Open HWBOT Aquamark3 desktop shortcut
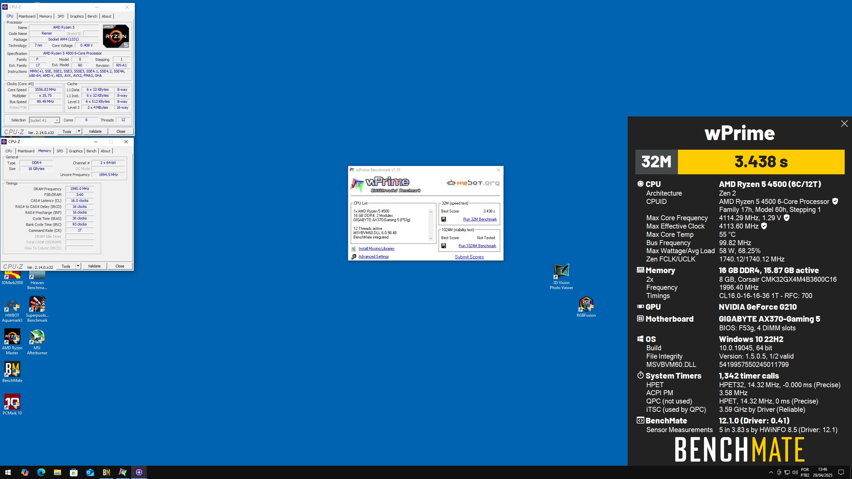This screenshot has width=852, height=479. tap(12, 310)
